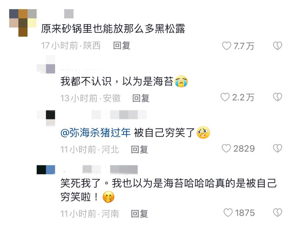Reply to the 13小时前 安徽 comment

click(141, 98)
